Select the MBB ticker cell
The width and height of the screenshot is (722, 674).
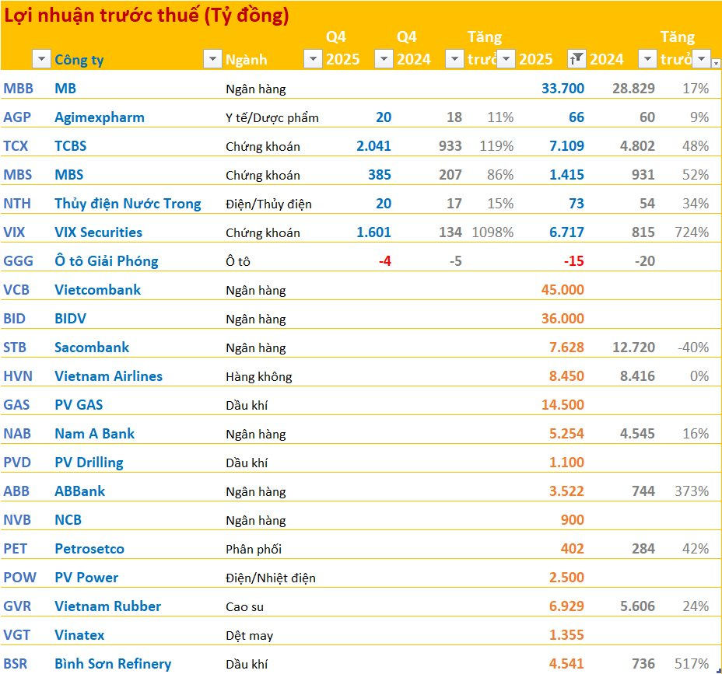click(18, 89)
